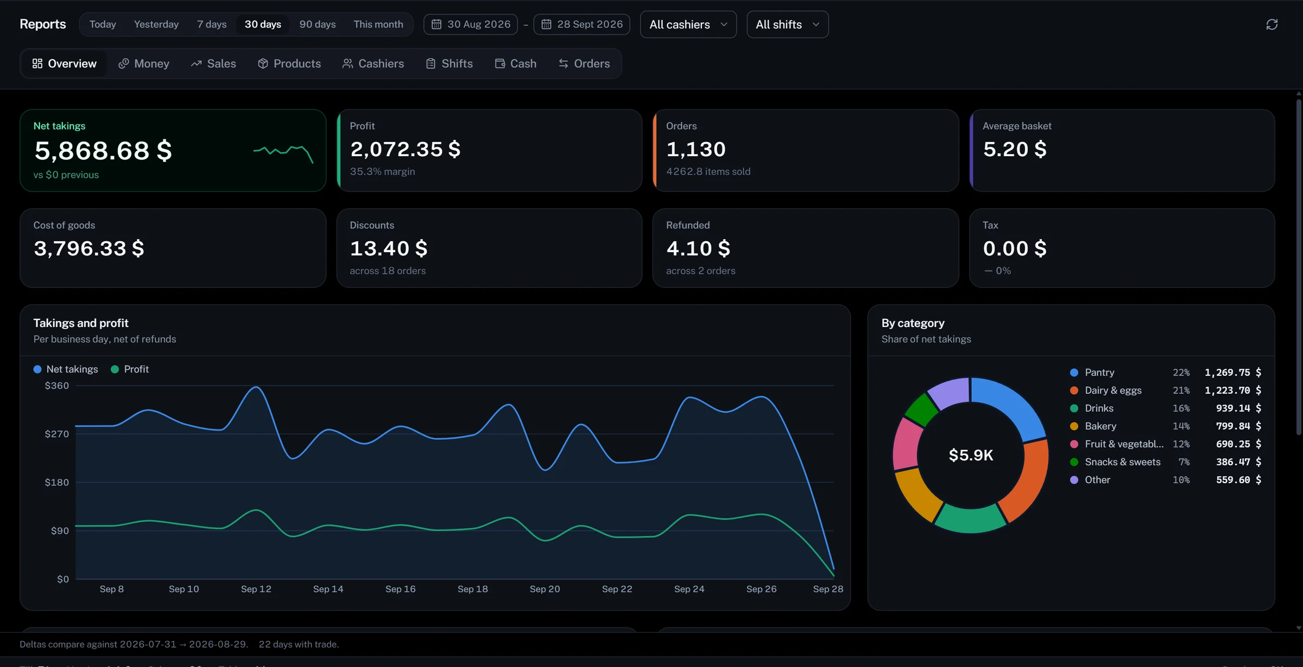Click the Shifts clipboard icon
Image resolution: width=1303 pixels, height=667 pixels.
tap(431, 63)
